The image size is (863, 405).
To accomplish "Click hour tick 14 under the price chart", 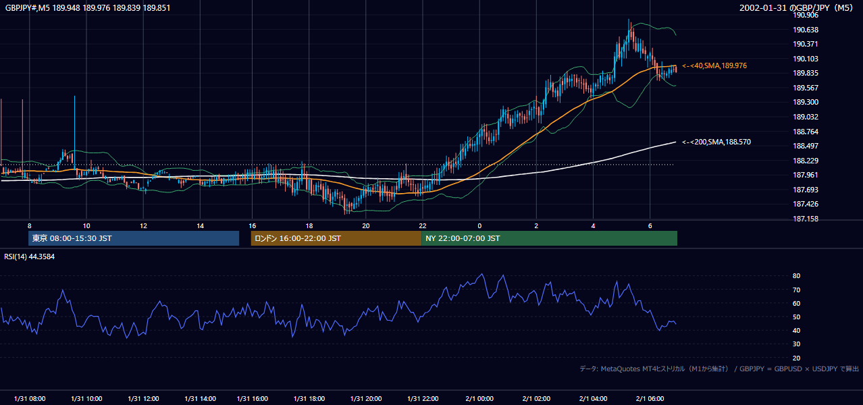I will coord(200,225).
